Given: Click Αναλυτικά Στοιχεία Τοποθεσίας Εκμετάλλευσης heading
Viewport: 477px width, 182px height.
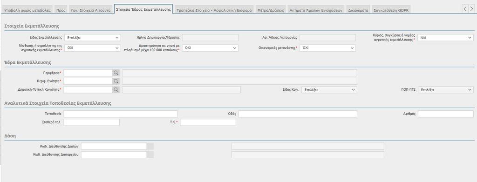Looking at the screenshot, I should click(58, 103).
